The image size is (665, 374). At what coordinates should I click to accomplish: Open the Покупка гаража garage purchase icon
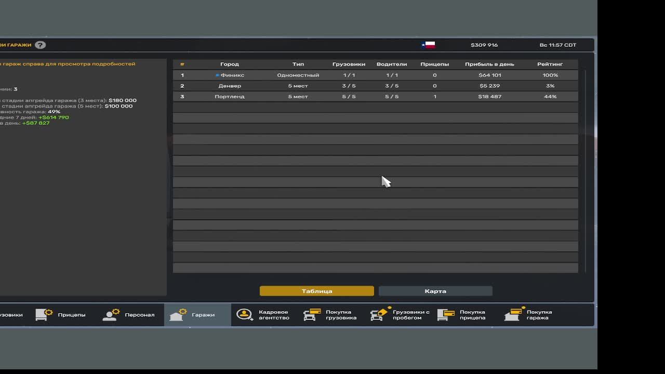[x=514, y=314]
